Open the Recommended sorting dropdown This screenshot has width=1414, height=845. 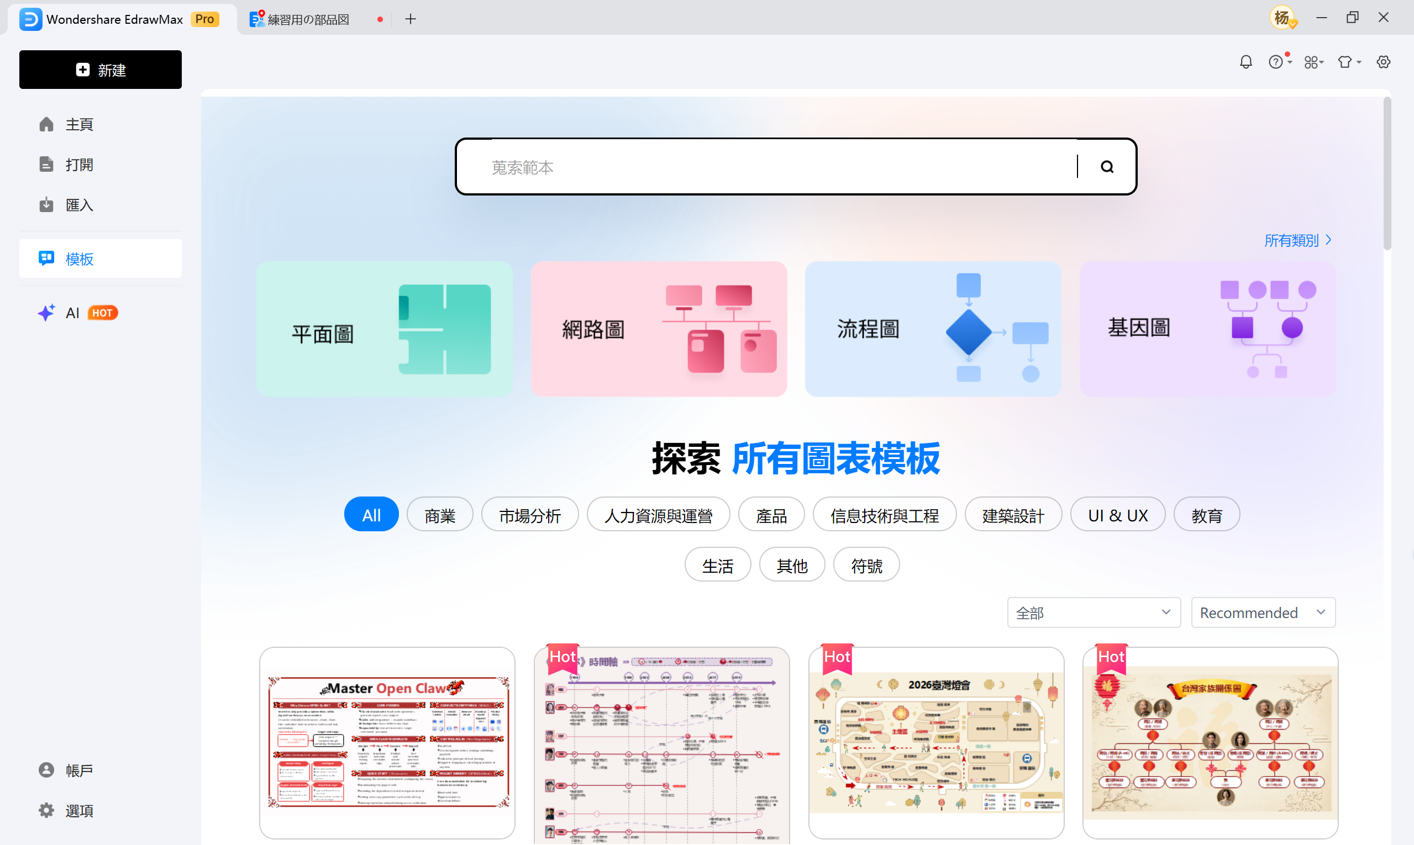1263,612
